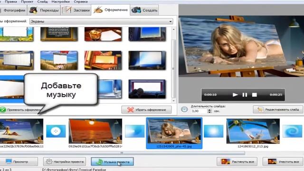Stop the slideshow preview
Screen dimensions: 304x171
(255, 95)
